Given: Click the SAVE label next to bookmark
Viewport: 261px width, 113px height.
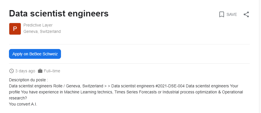Looking at the screenshot, I should pyautogui.click(x=232, y=14).
